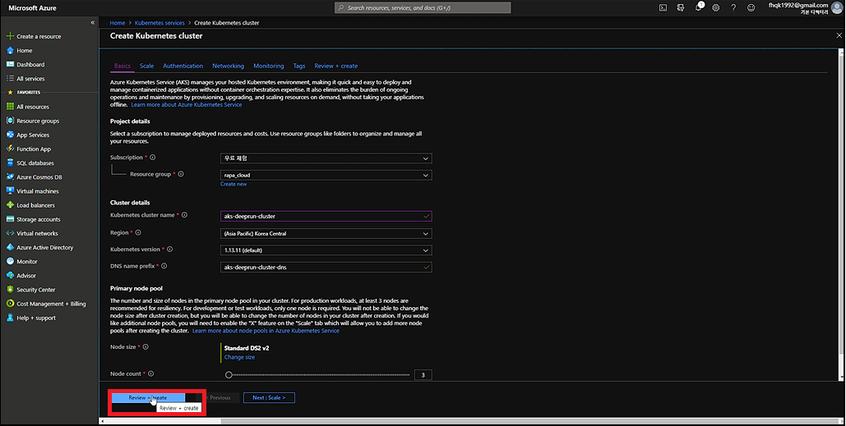This screenshot has width=846, height=426.
Task: Open Azure Cosmos DB icon
Action: [10, 176]
